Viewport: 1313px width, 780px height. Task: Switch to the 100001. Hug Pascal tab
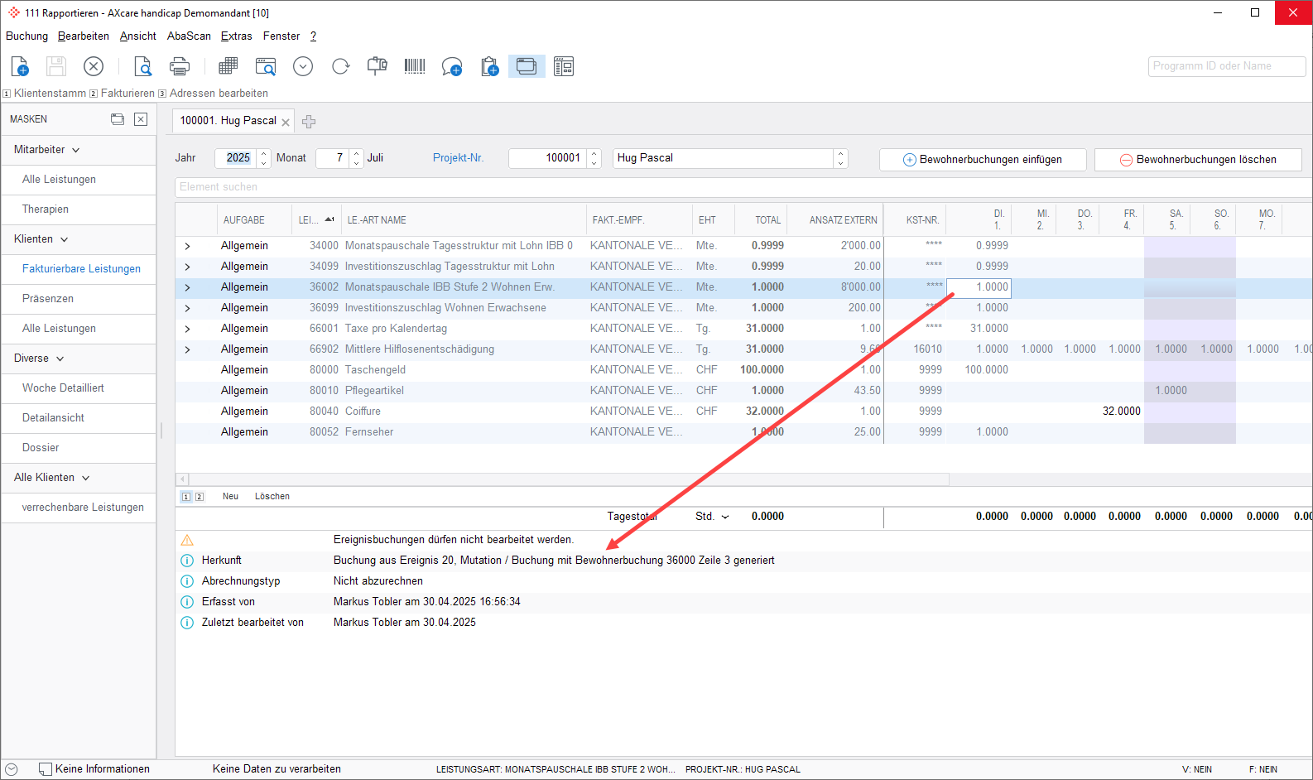coord(228,121)
